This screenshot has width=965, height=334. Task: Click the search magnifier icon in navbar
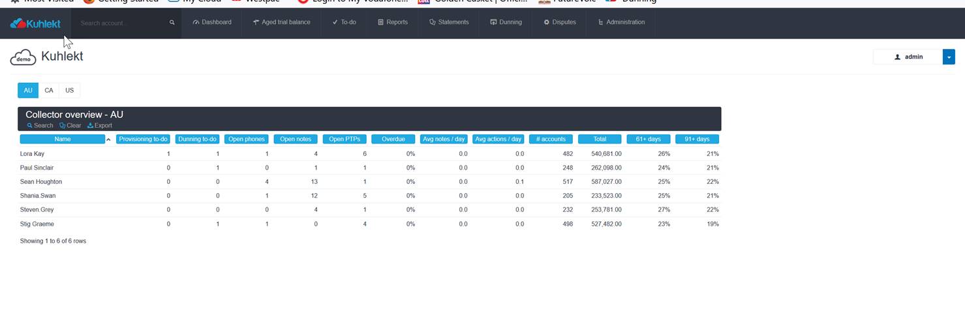click(x=172, y=23)
